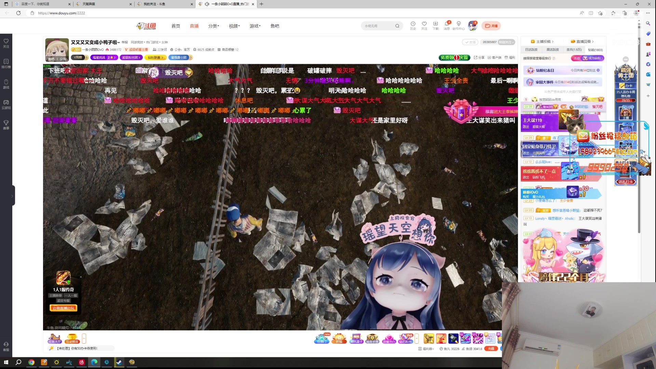Toggle the 友邻 button near follower count
Screen dimensions: 656x369
[470, 42]
